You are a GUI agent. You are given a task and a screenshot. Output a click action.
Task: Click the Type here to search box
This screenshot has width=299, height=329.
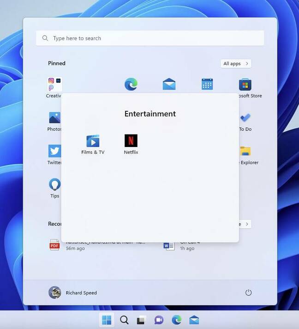(150, 38)
